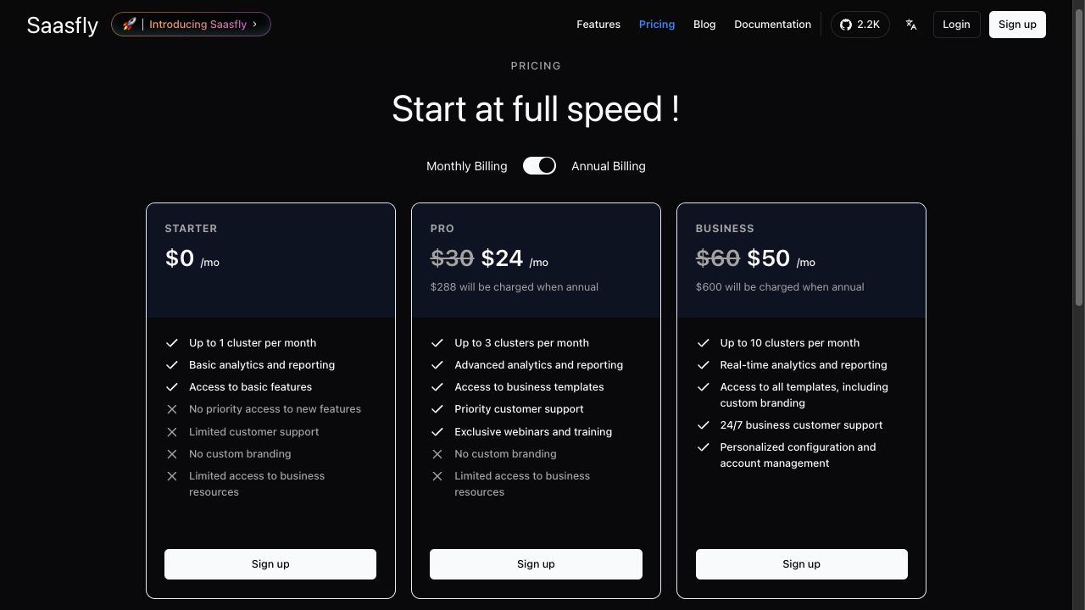Click the X icon beside Limited customer support
This screenshot has width=1085, height=610.
pyautogui.click(x=172, y=432)
